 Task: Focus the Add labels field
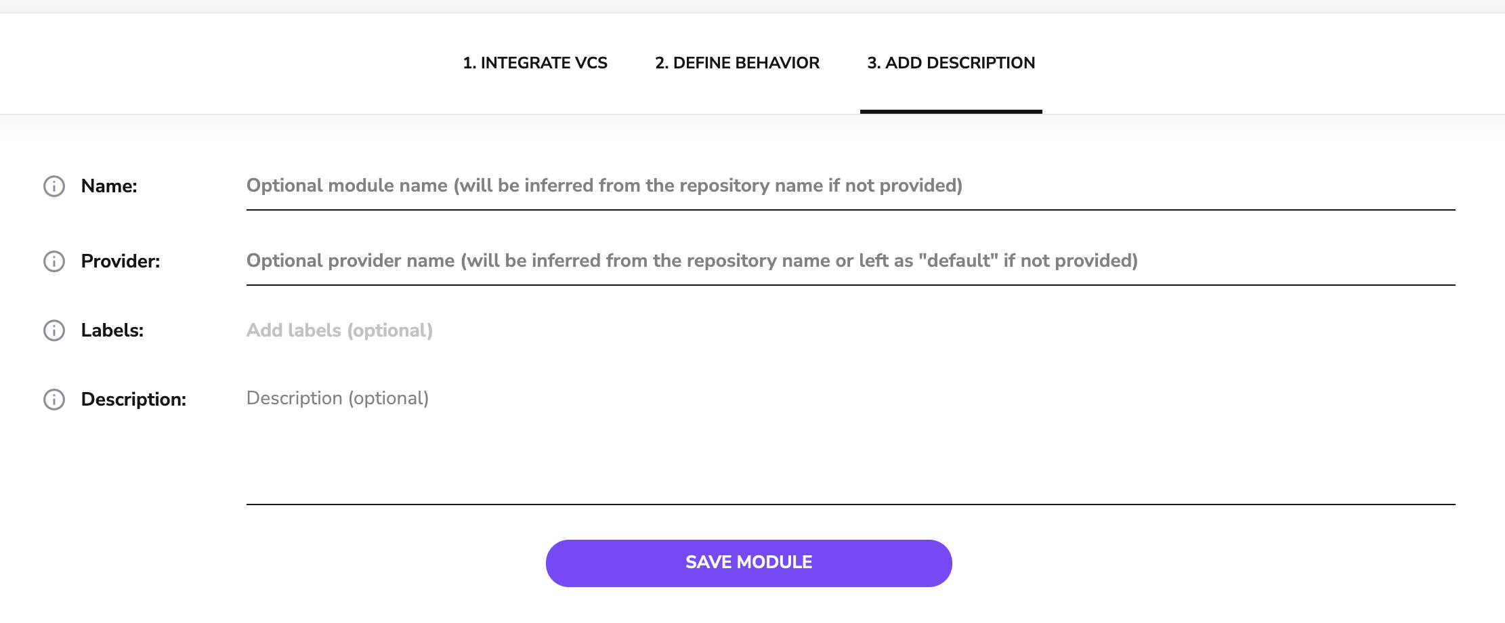850,330
